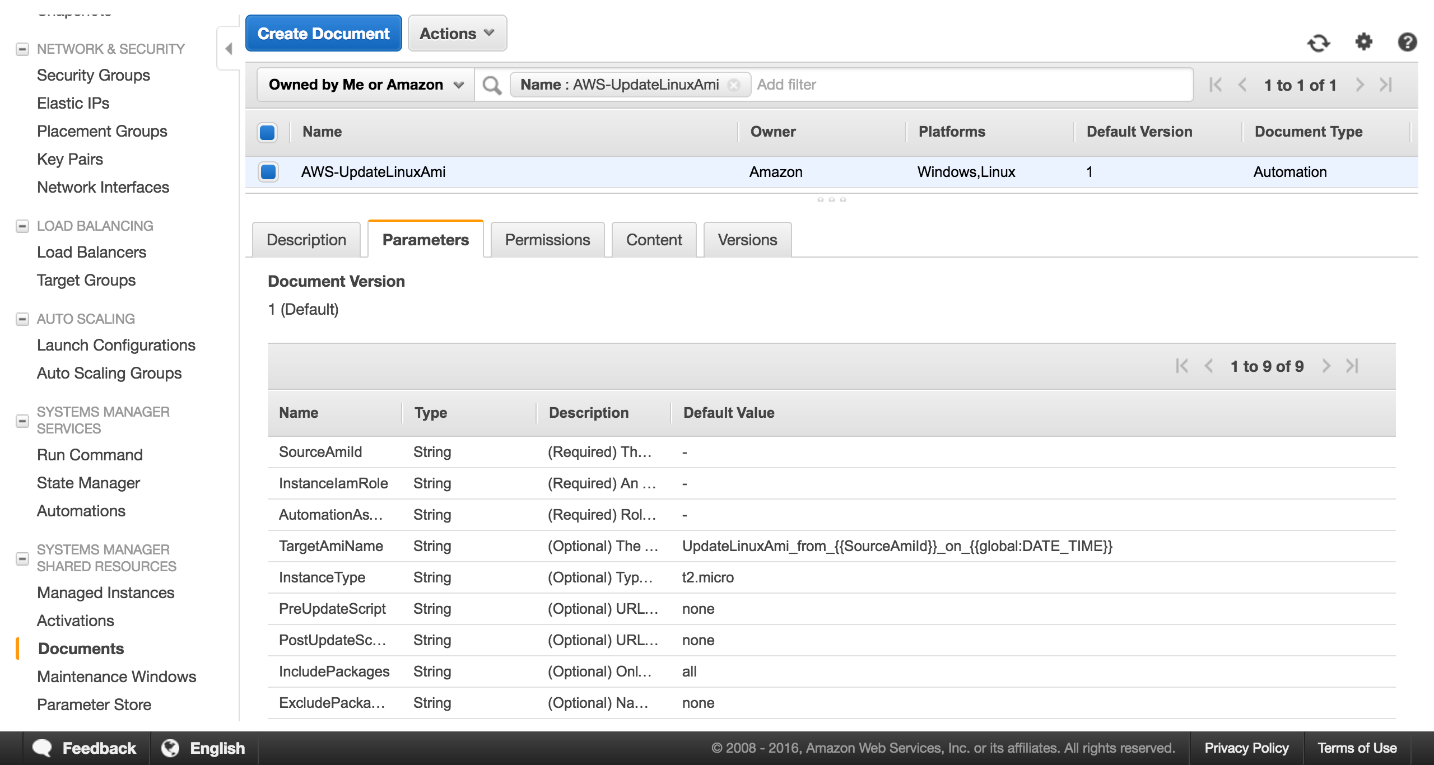Navigate to Target Groups
1434x765 pixels.
pyautogui.click(x=86, y=281)
